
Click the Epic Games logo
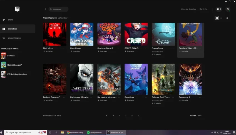coord(17,9)
